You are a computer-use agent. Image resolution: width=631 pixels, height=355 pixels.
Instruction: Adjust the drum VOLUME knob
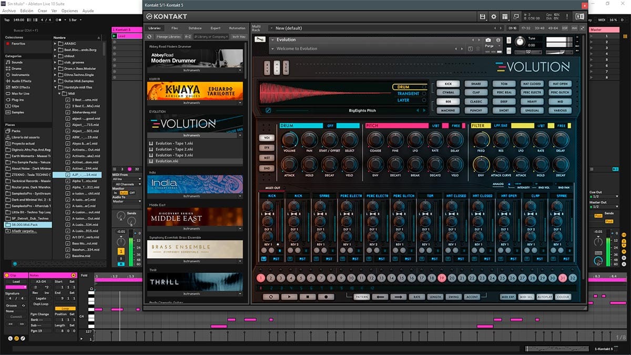click(290, 139)
